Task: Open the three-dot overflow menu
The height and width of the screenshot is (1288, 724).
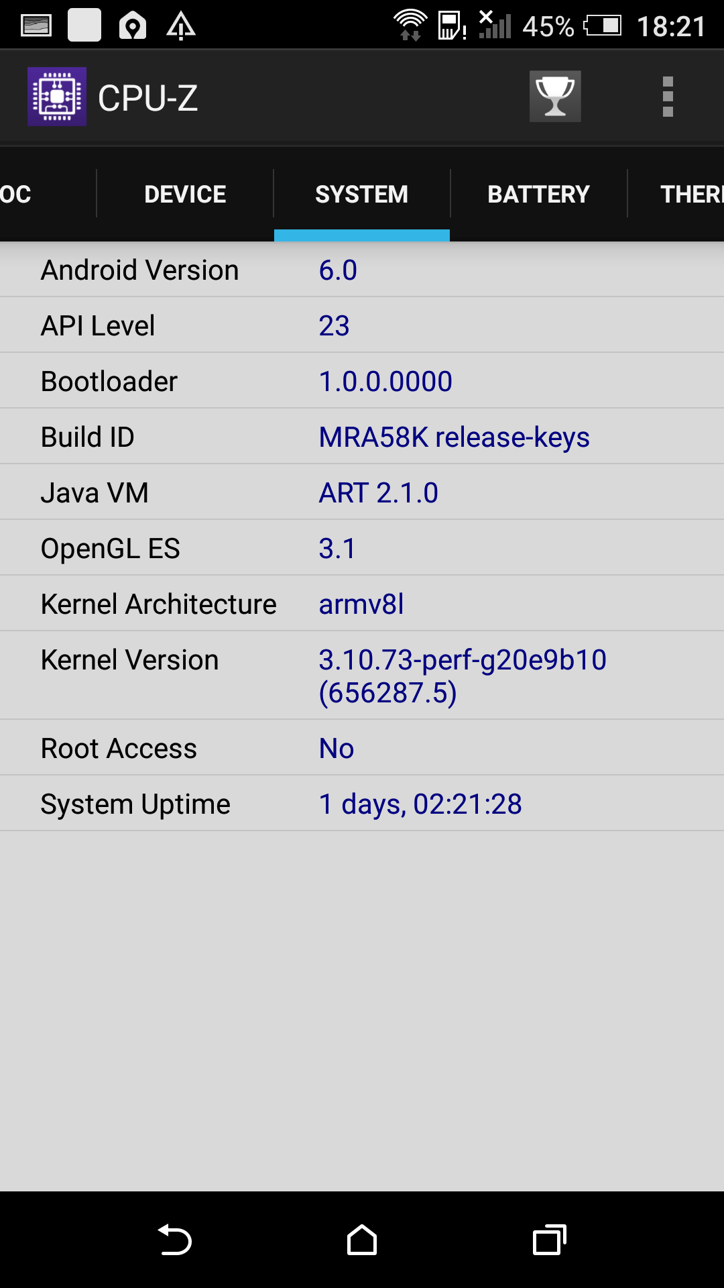Action: [668, 97]
